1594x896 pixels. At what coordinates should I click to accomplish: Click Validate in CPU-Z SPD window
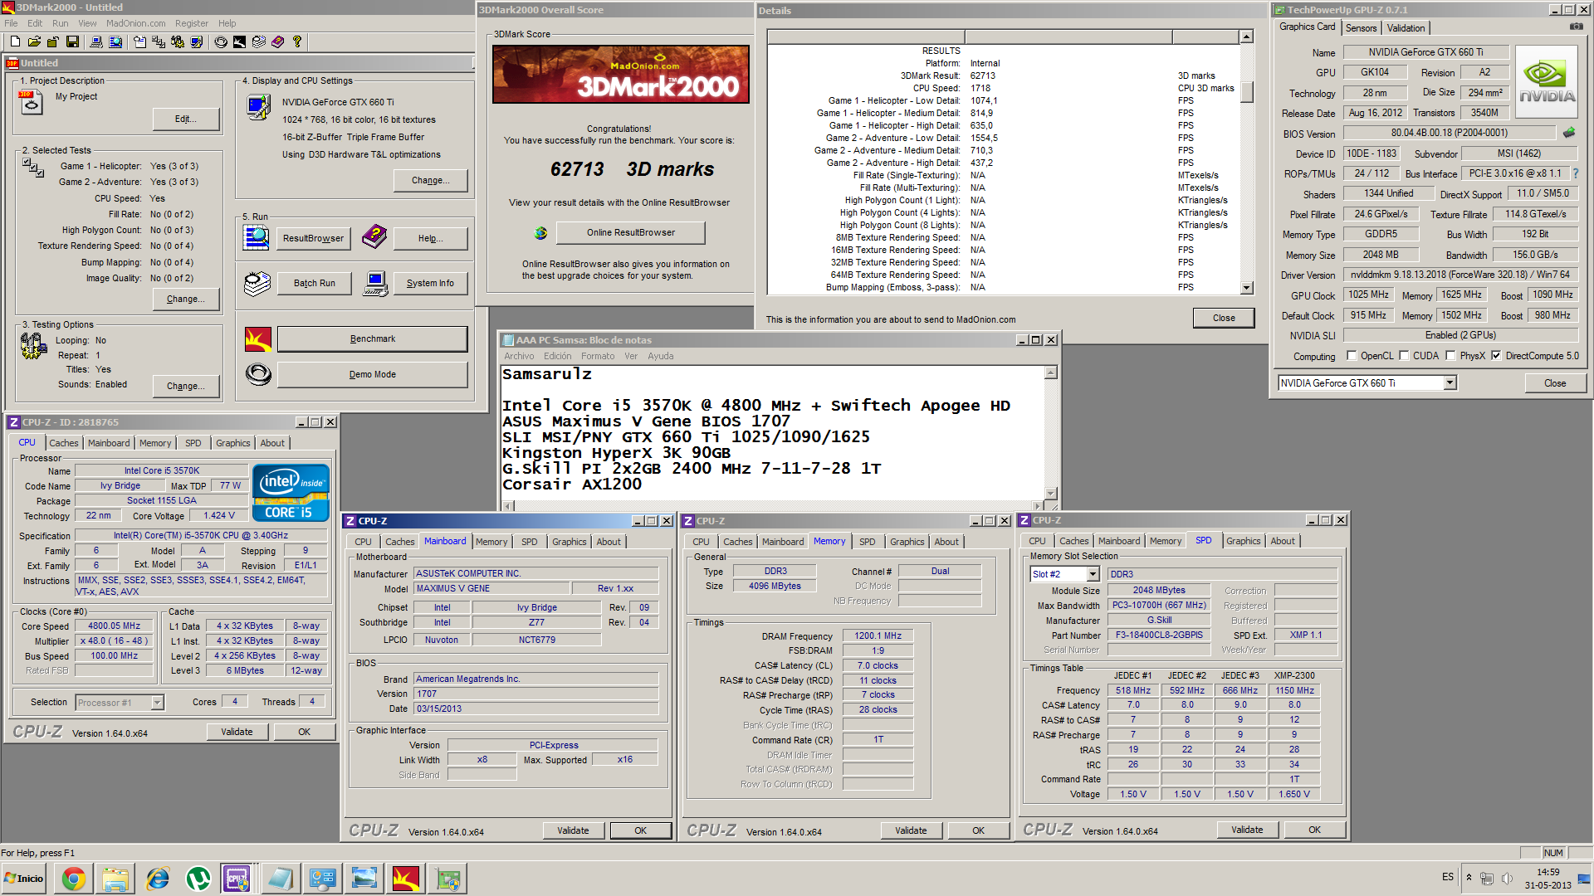pos(1246,830)
